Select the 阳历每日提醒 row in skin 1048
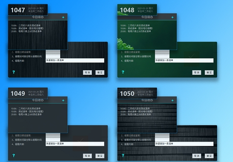The height and width of the screenshot is (162, 233). (x=137, y=28)
